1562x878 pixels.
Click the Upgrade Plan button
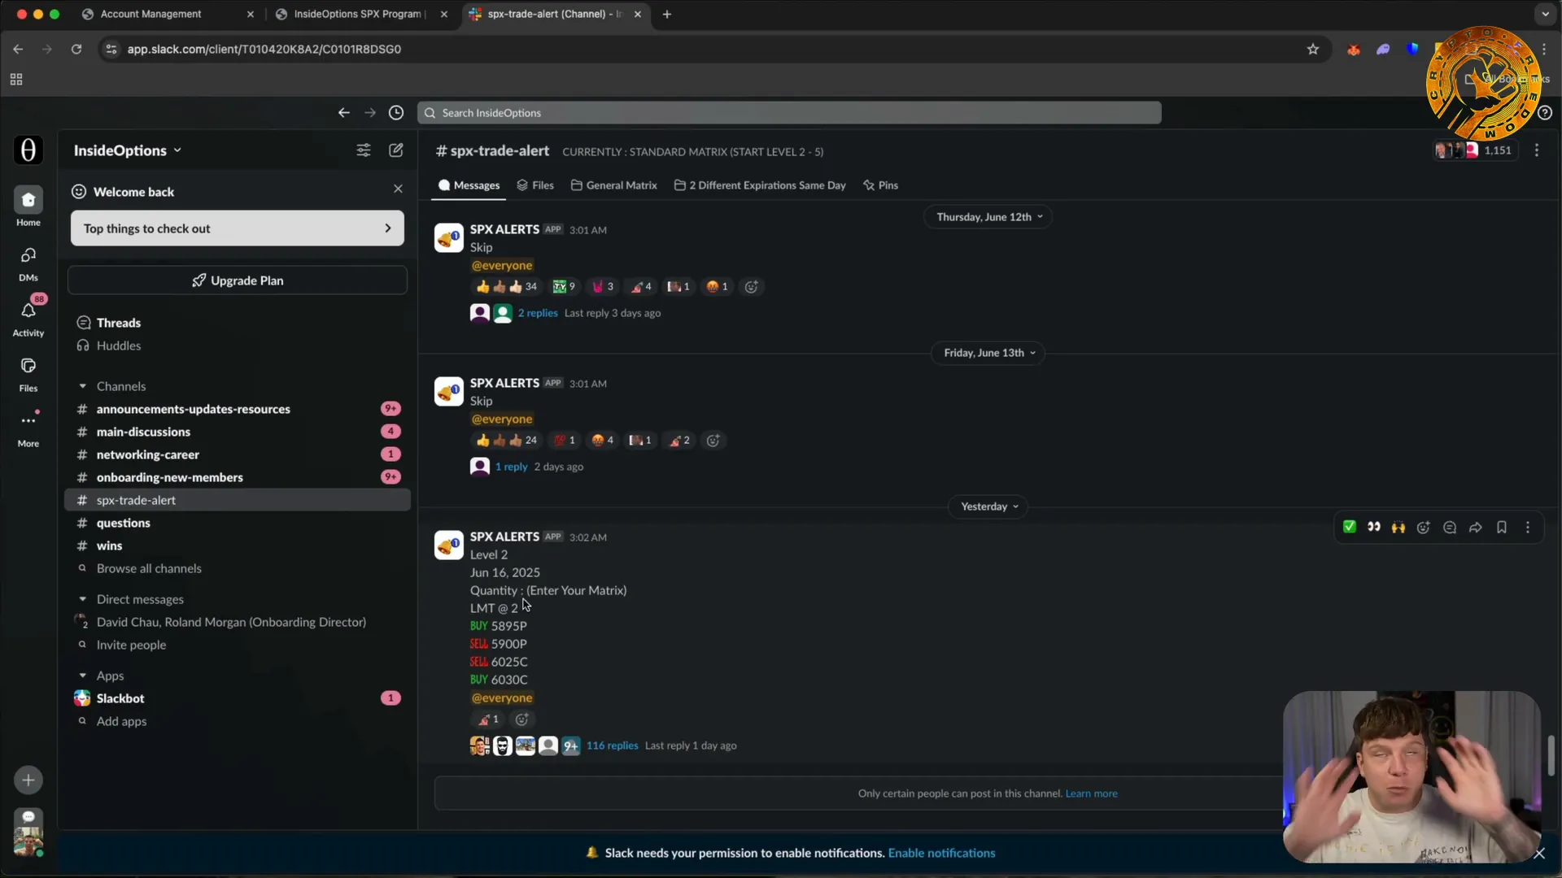click(x=238, y=280)
